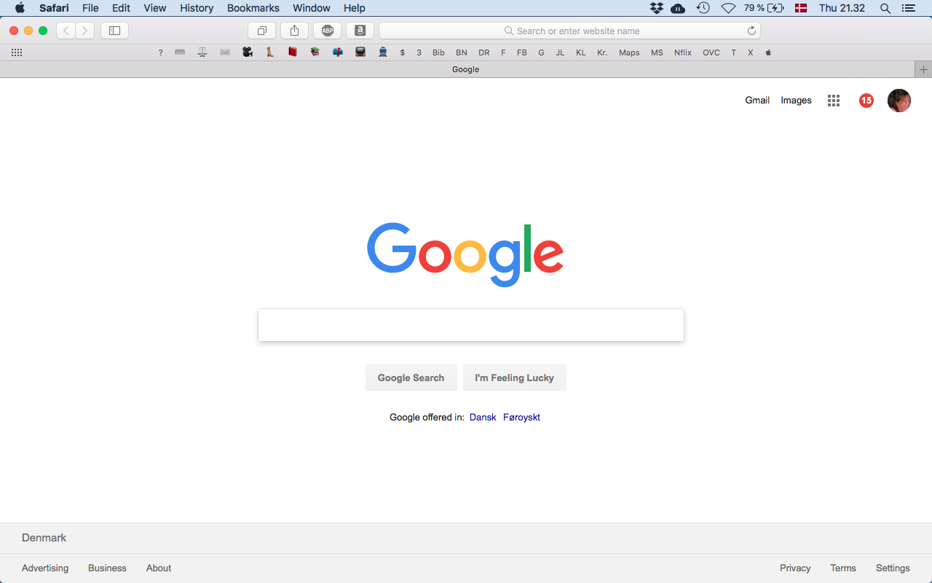932x583 pixels.
Task: Open Dropbox menu bar icon
Action: (657, 8)
